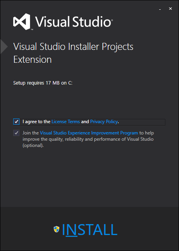This screenshot has width=179, height=251.
Task: Minimize the installer window
Action: (160, 9)
